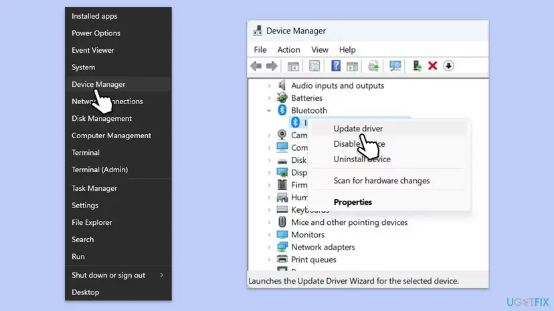The width and height of the screenshot is (554, 311).
Task: Expand the Batteries node
Action: tap(269, 98)
